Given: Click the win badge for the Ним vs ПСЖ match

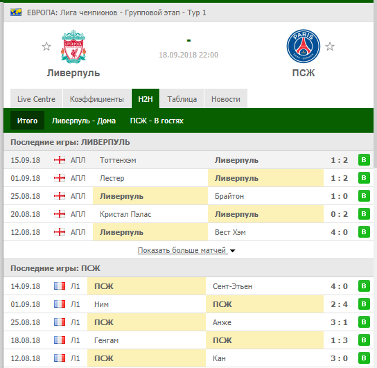Looking at the screenshot, I should [x=364, y=304].
